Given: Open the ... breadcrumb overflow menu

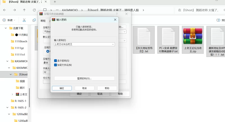Looking at the screenshot, I should [57, 10].
